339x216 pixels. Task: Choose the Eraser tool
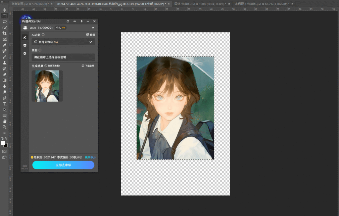[x=5, y=74]
